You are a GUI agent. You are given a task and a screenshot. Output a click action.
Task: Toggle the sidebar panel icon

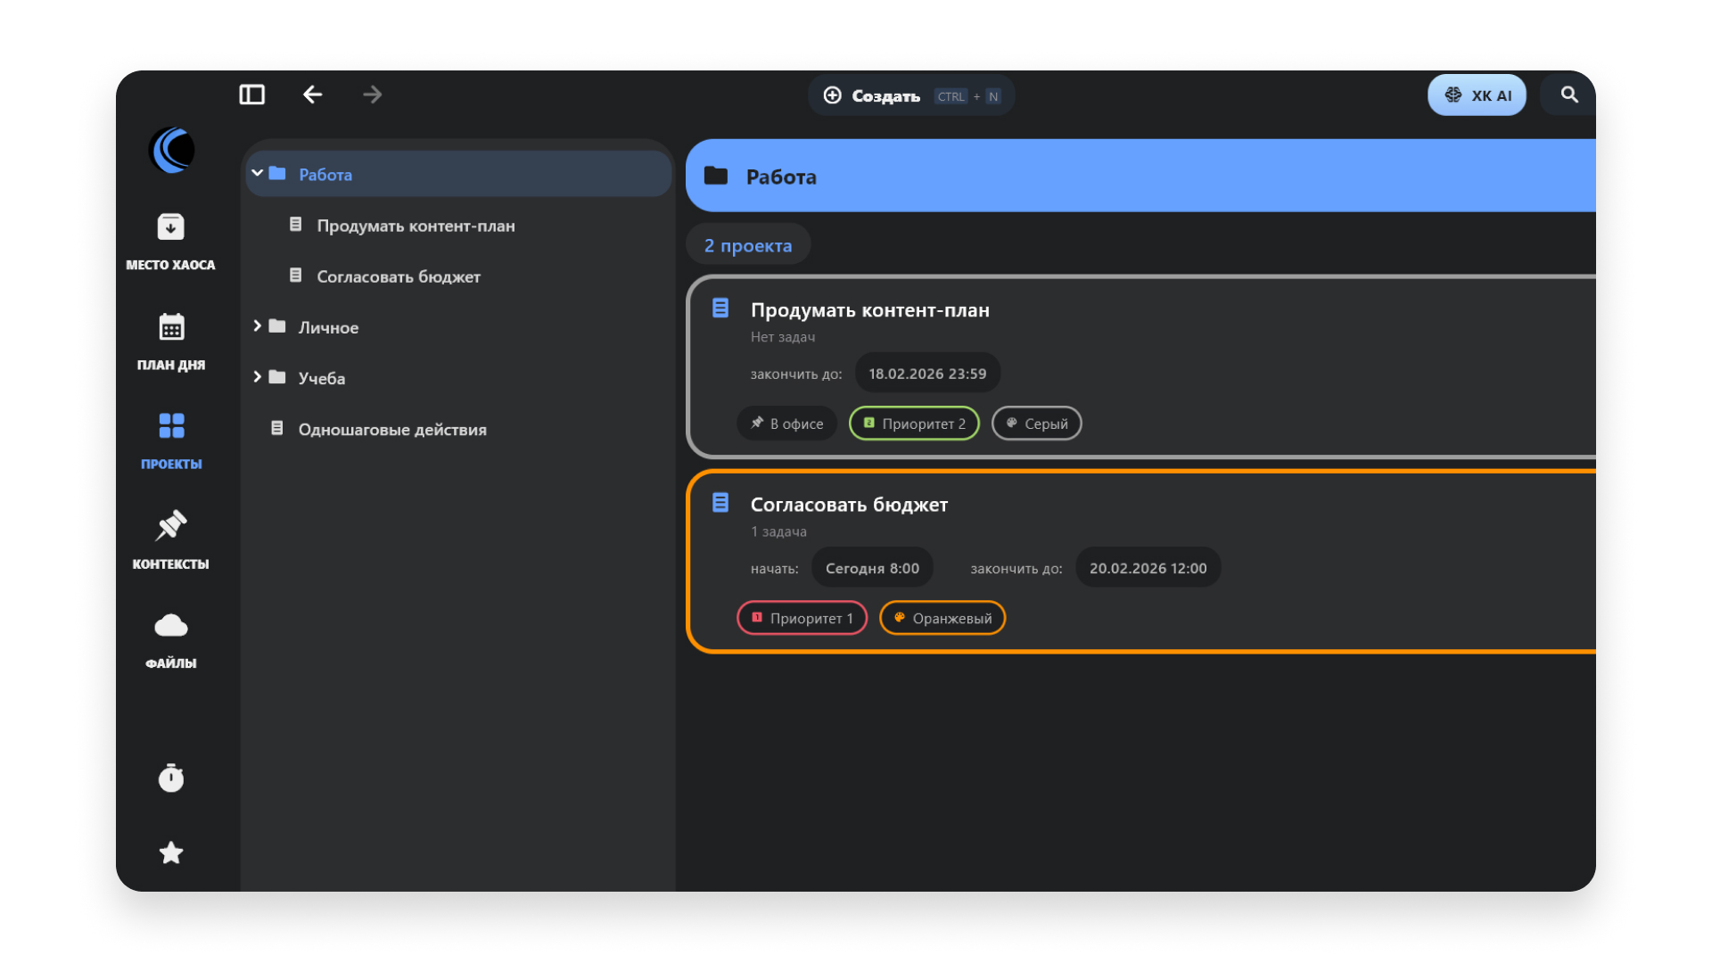pos(252,95)
